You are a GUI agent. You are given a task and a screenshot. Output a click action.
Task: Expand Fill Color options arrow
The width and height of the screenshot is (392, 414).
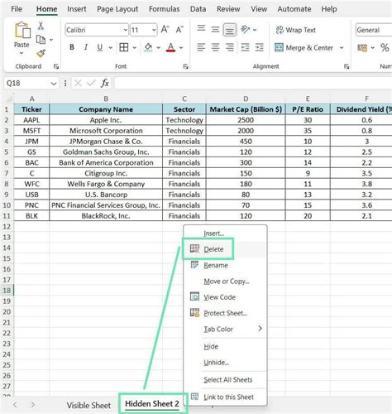point(158,48)
